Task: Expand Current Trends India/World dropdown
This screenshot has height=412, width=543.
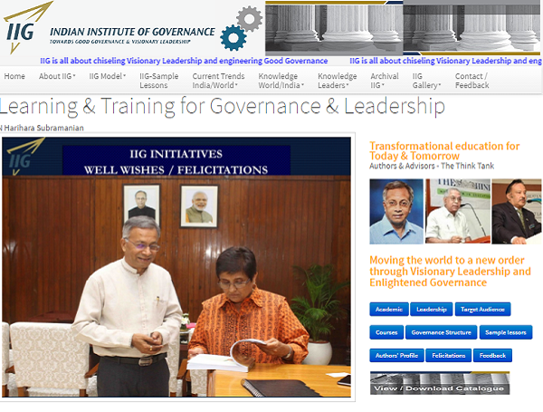Action: point(218,81)
